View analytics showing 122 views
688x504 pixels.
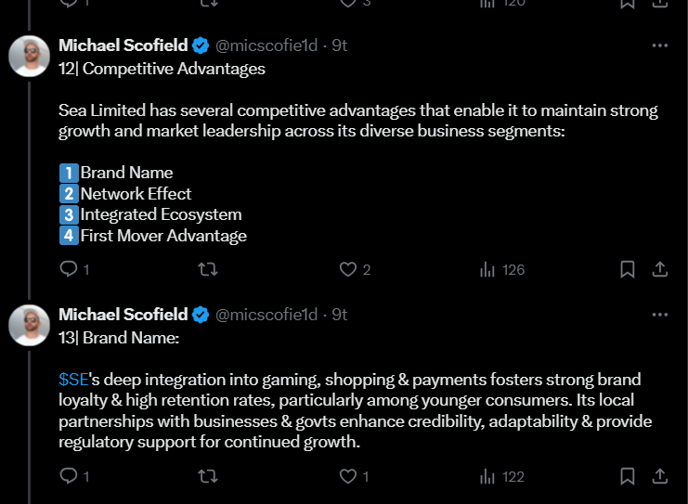(x=501, y=476)
